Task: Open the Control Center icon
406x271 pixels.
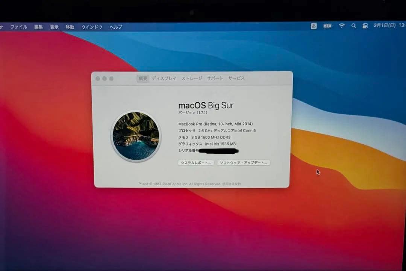Action: pos(365,26)
